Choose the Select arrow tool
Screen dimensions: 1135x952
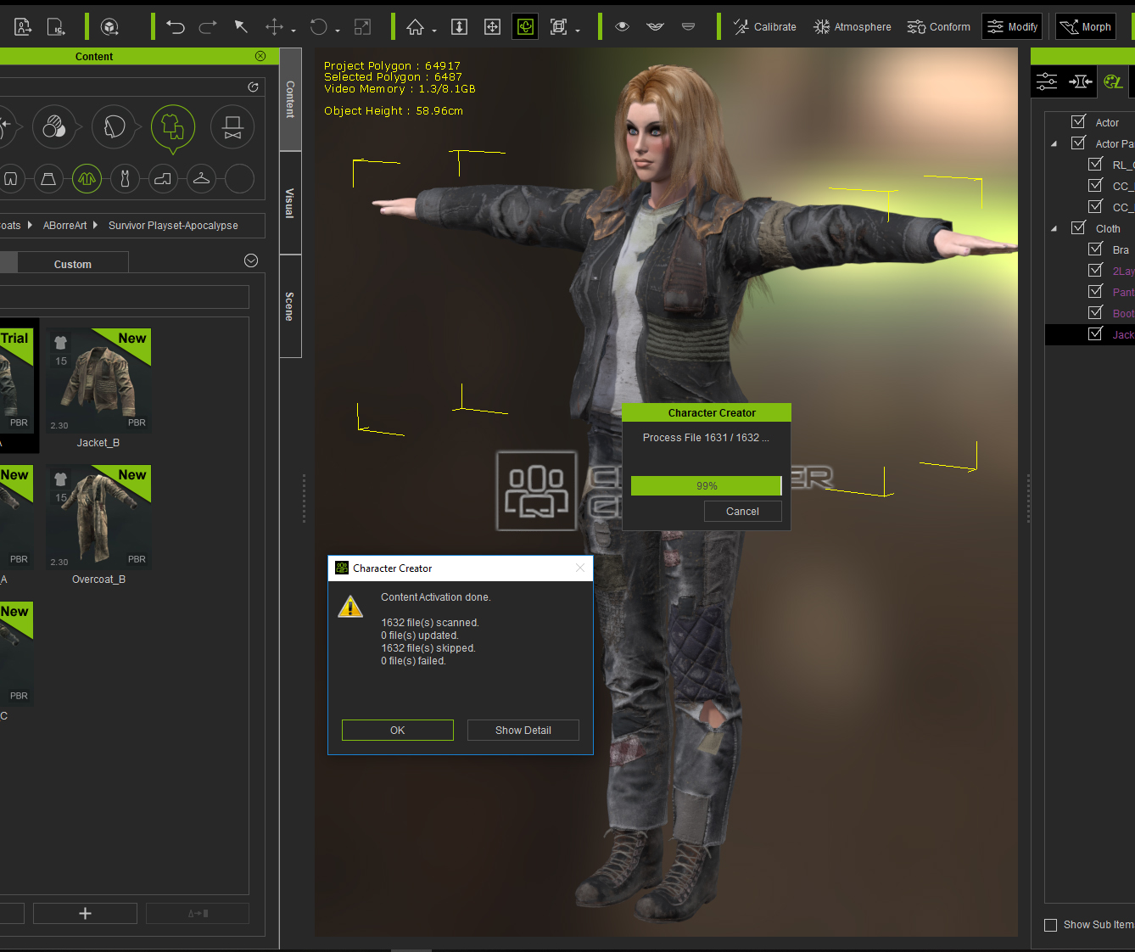pos(241,27)
